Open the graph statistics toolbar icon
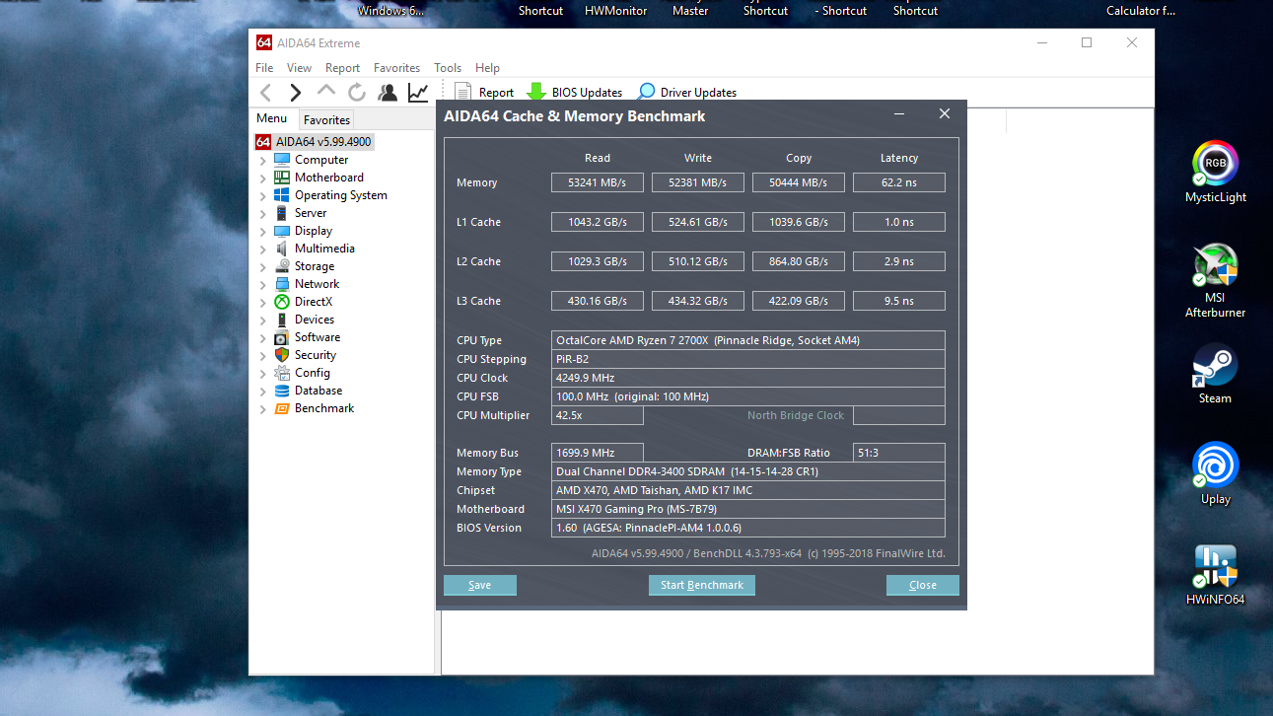The width and height of the screenshot is (1273, 716). (x=419, y=93)
